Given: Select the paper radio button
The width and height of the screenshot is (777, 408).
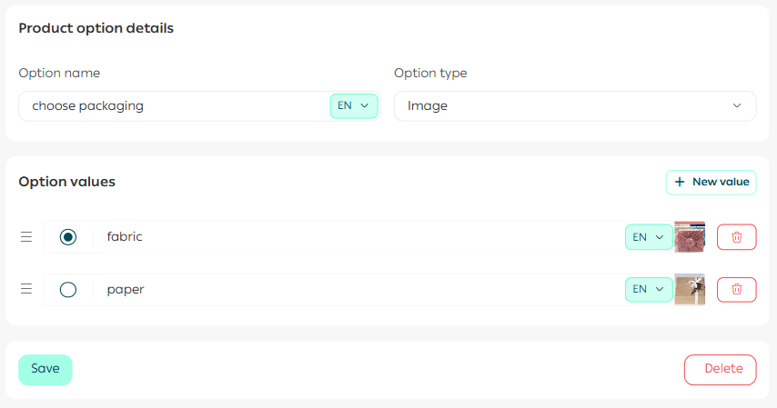Looking at the screenshot, I should [x=68, y=290].
